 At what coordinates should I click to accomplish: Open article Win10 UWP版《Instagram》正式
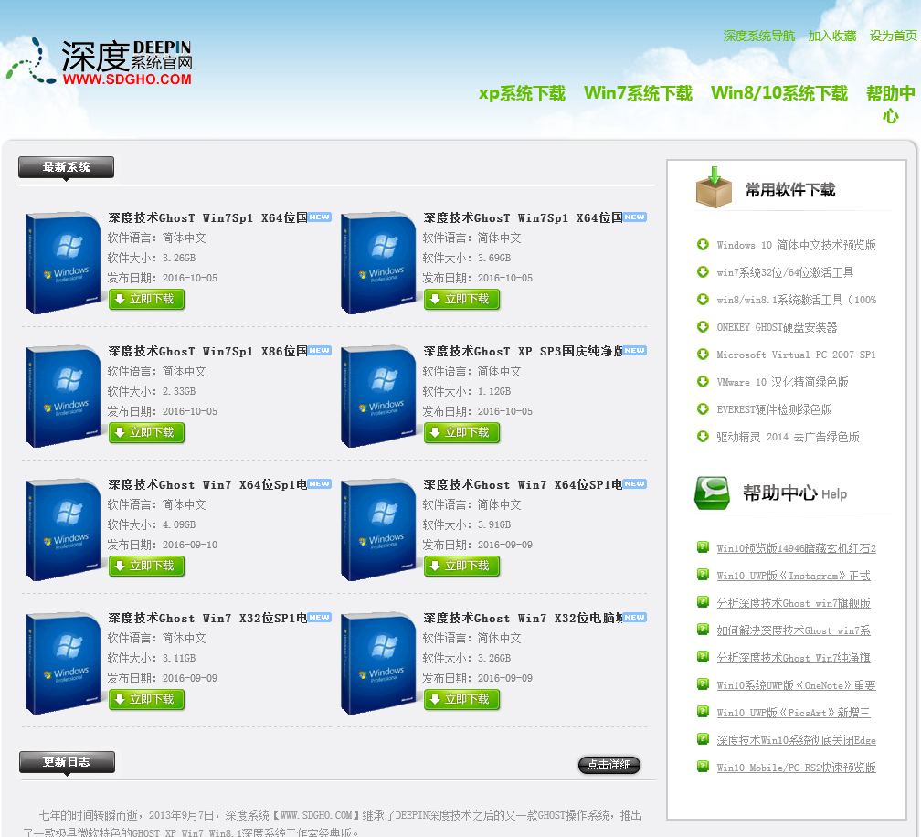793,576
